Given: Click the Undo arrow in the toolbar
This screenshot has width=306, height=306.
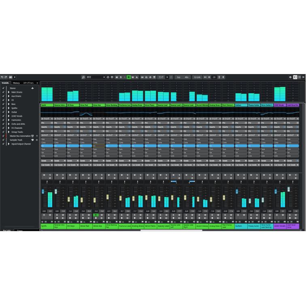Looking at the screenshot, I should tap(2, 77).
